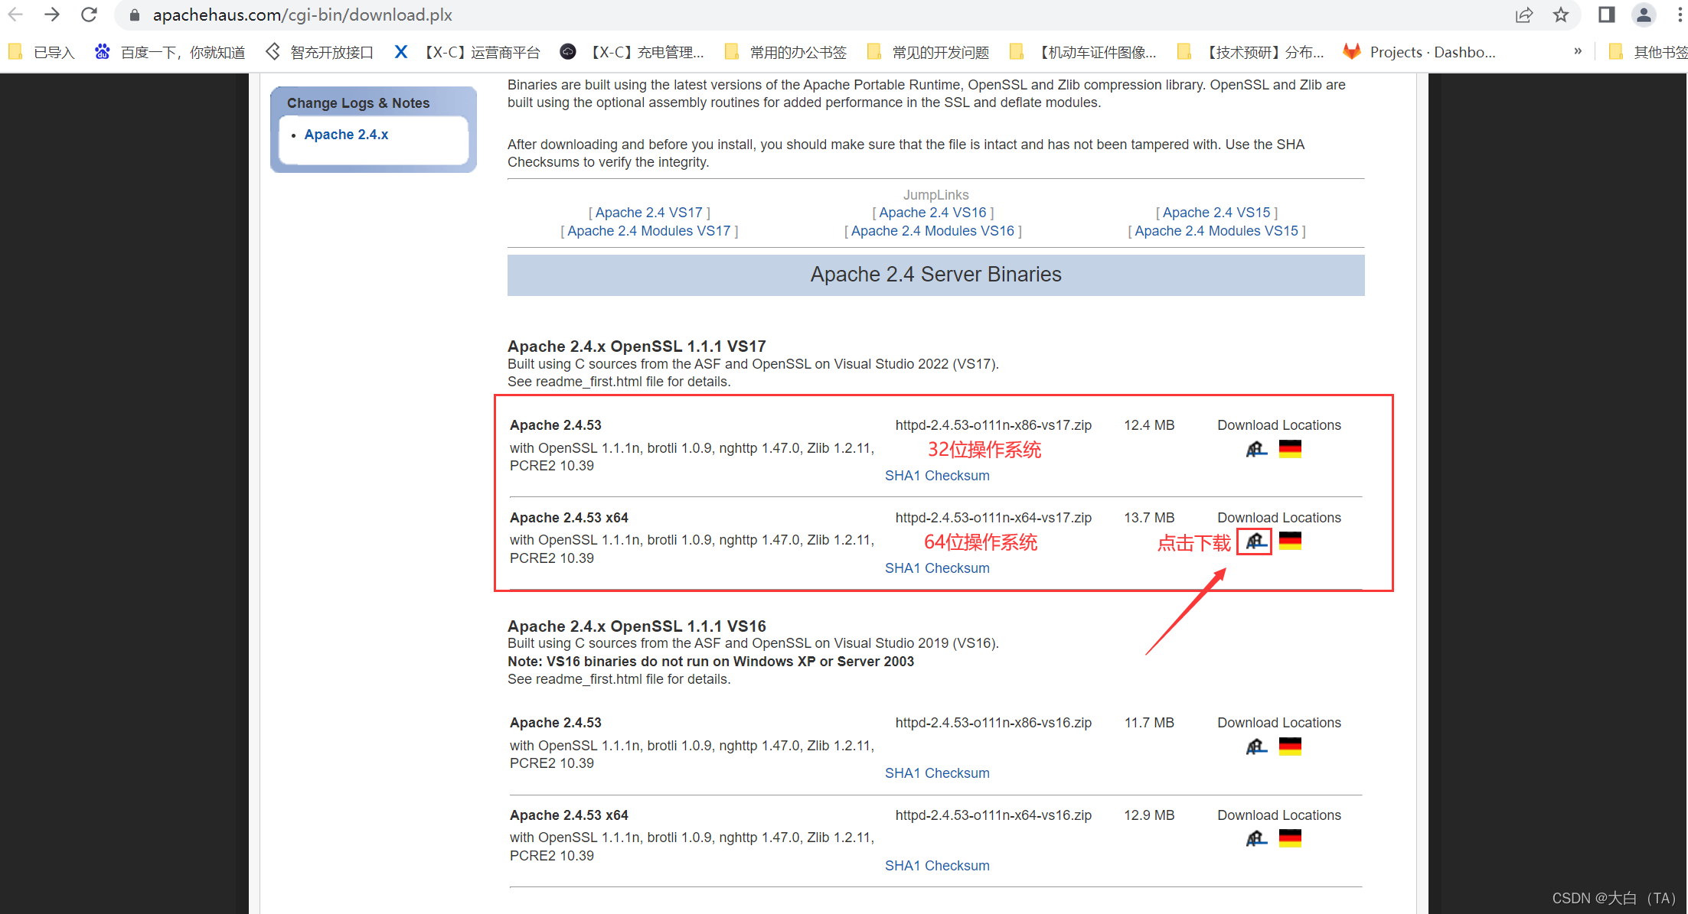1688x914 pixels.
Task: Click the Apache Haus download icon for x86 VS17
Action: (x=1255, y=449)
